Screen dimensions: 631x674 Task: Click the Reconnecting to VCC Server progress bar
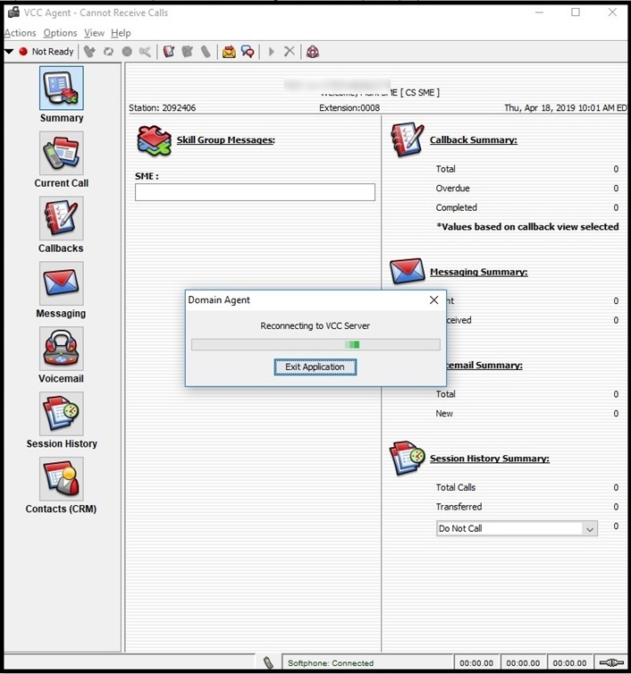315,345
